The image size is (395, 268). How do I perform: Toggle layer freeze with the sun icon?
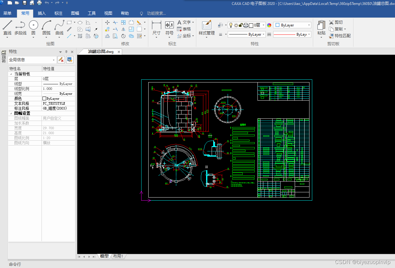click(236, 25)
